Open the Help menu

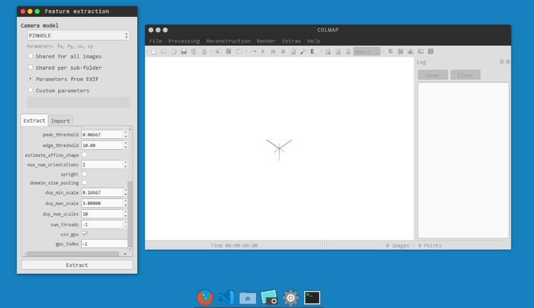click(x=314, y=41)
